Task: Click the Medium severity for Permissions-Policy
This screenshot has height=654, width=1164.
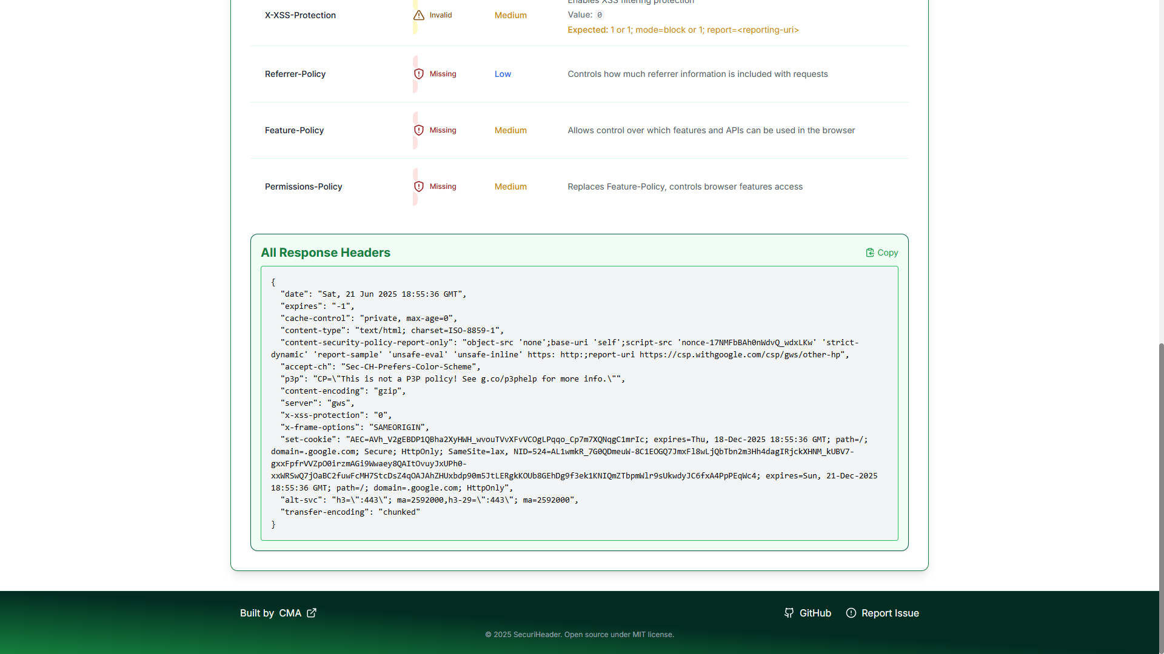Action: [510, 187]
